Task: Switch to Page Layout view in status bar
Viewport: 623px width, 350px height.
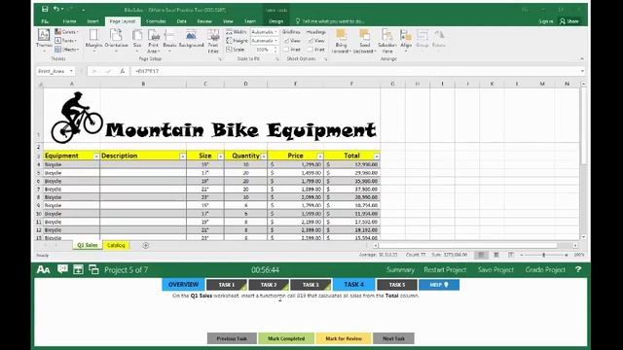Action: click(x=496, y=255)
